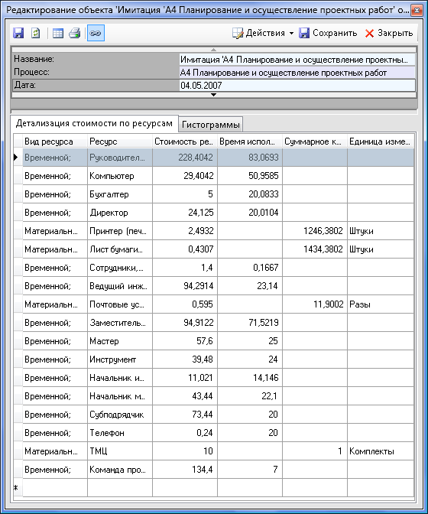Click the total quantity 1434,3802
The height and width of the screenshot is (514, 428).
point(315,249)
